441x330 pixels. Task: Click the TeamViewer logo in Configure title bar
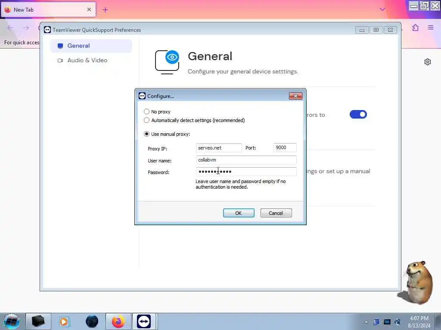pyautogui.click(x=142, y=96)
